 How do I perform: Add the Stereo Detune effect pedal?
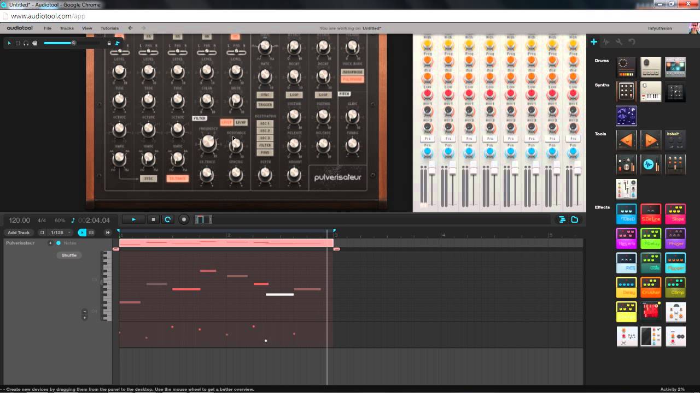point(651,213)
